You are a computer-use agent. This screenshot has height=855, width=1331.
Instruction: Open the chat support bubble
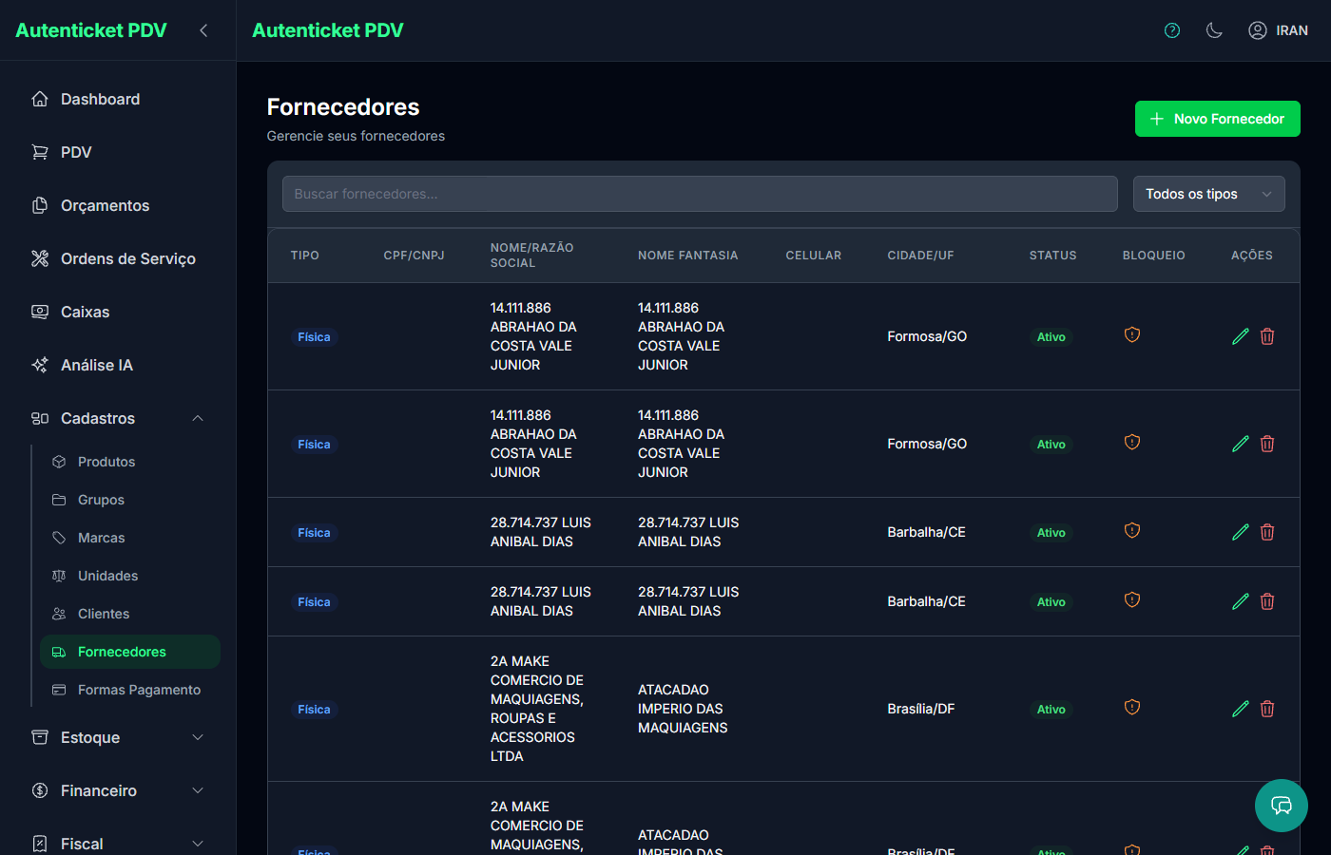pos(1281,806)
